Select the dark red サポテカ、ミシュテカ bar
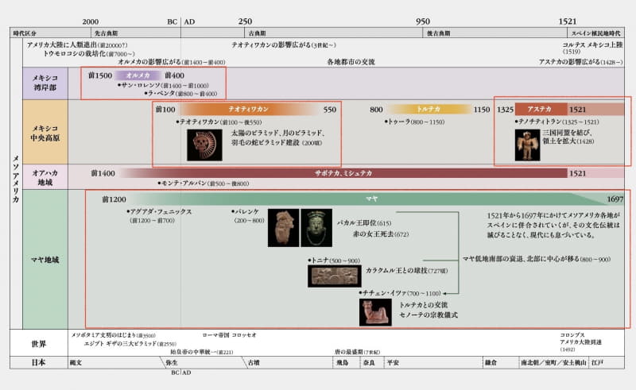 tap(343, 173)
